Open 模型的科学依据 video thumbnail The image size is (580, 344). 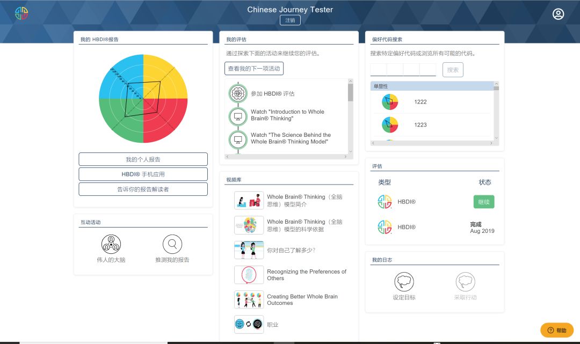pos(249,225)
